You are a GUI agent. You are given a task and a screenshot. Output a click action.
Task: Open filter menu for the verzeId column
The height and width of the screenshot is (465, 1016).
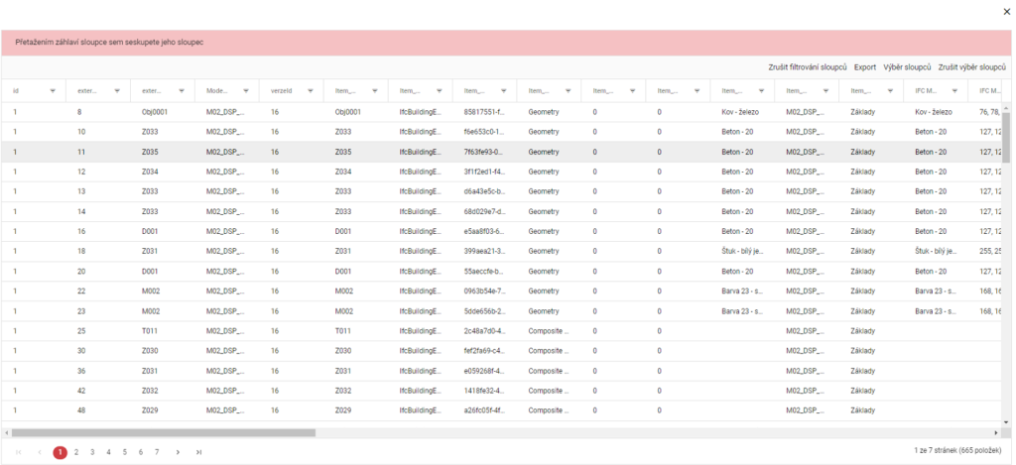tap(311, 90)
